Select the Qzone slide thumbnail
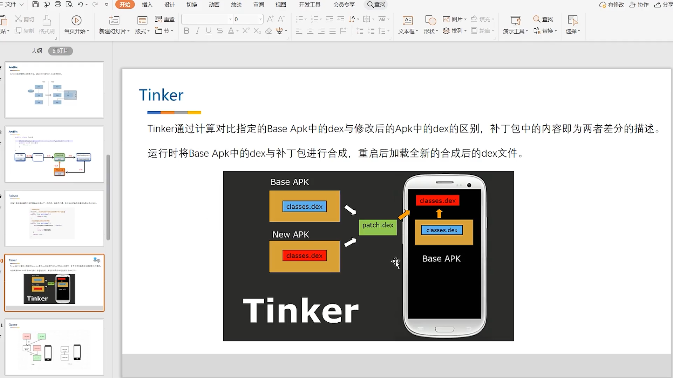Image resolution: width=673 pixels, height=378 pixels. tap(54, 346)
